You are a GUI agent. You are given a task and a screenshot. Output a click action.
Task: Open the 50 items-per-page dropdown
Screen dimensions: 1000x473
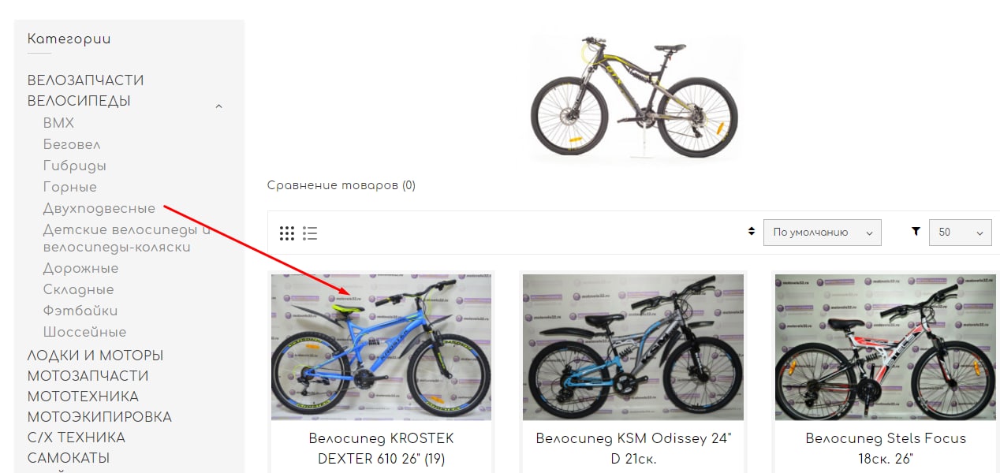[x=960, y=233]
